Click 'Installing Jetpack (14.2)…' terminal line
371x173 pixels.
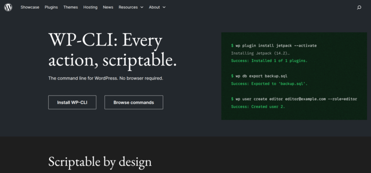(x=260, y=53)
